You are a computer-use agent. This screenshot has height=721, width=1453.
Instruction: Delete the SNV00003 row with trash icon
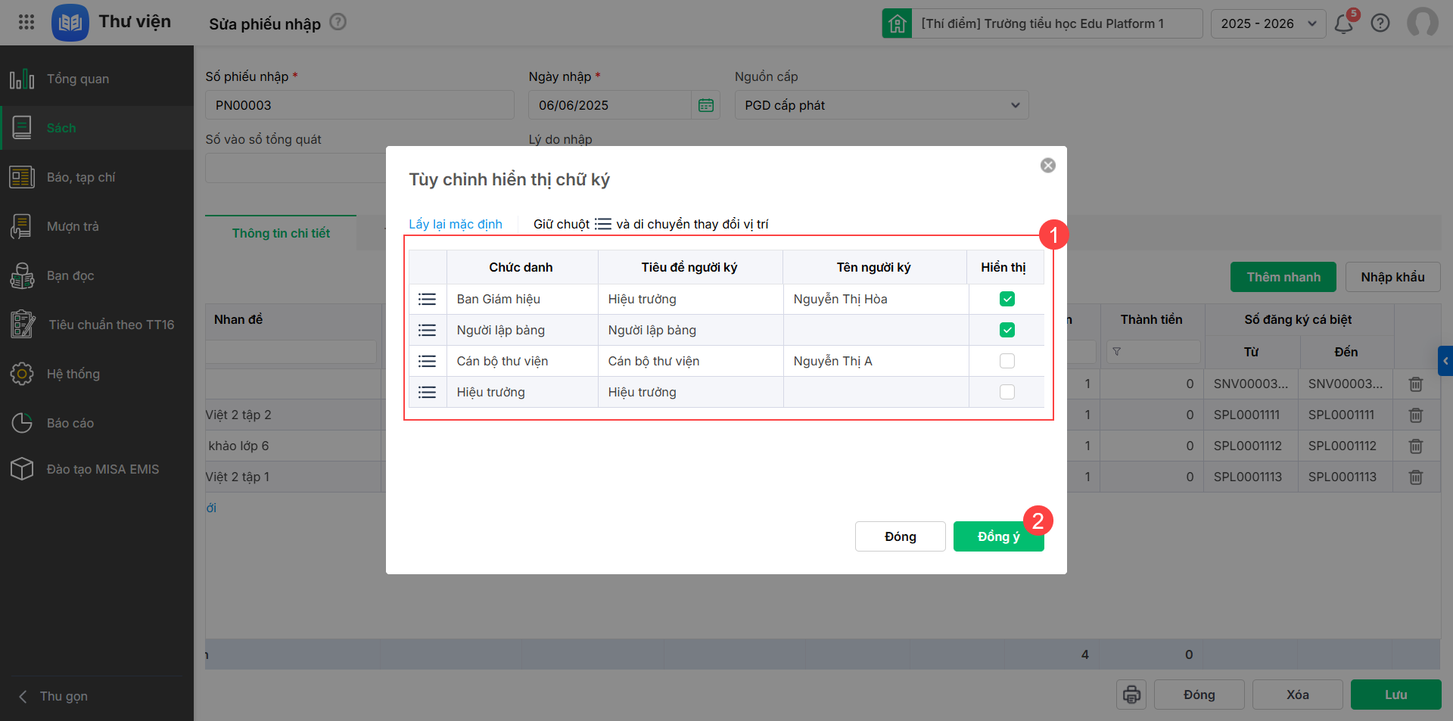pos(1416,384)
